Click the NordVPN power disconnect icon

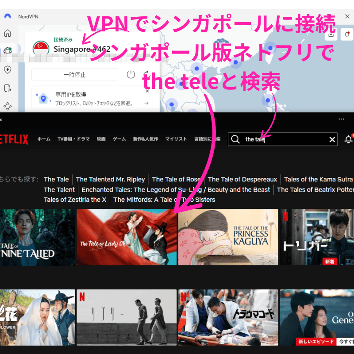click(x=131, y=74)
